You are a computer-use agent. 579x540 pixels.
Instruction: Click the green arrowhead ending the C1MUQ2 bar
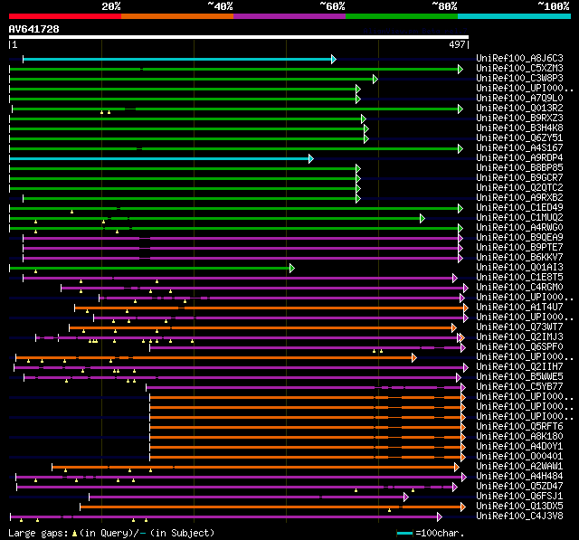tap(422, 219)
